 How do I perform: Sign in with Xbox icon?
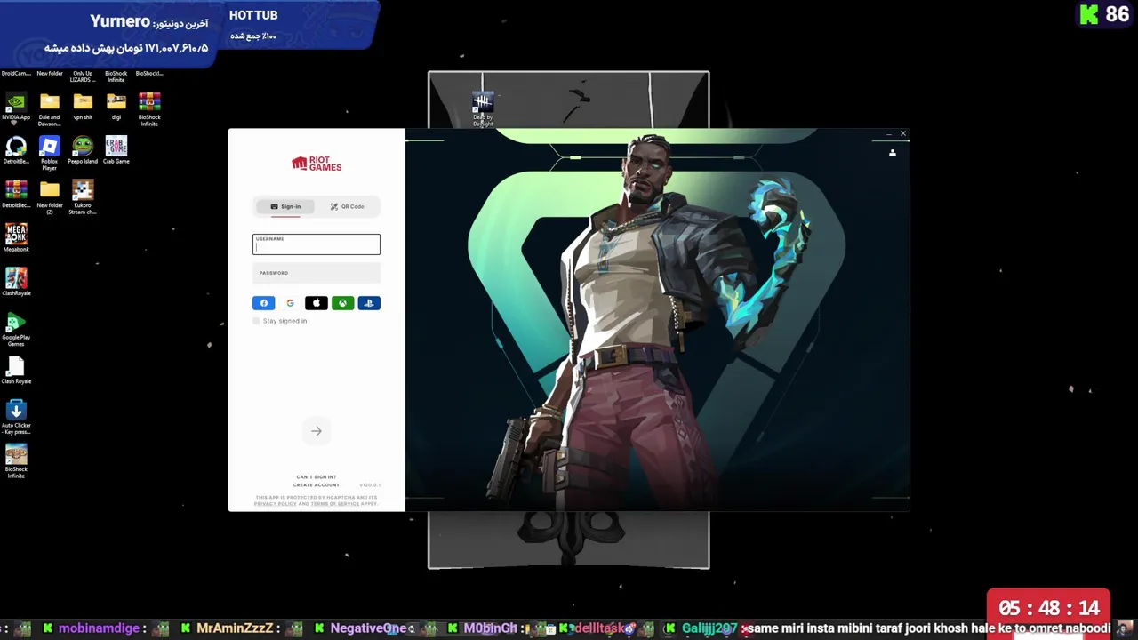(x=342, y=303)
